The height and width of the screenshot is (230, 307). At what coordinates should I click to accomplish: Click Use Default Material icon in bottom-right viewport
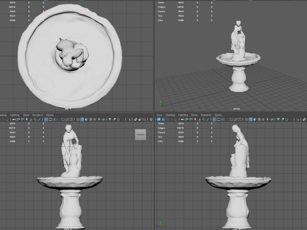click(x=255, y=119)
